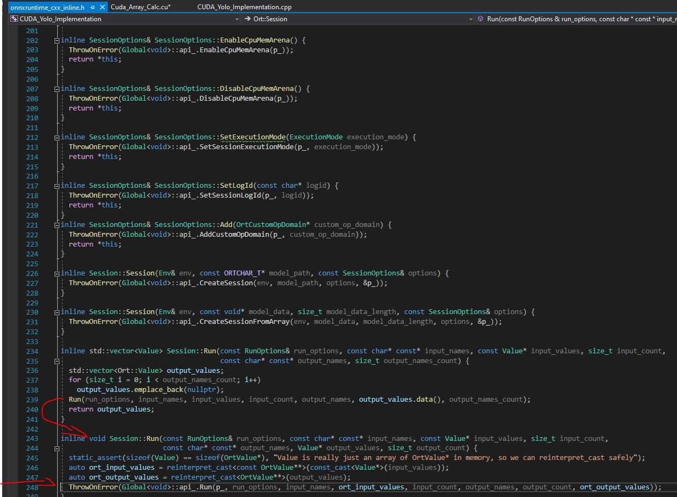Click 'SetExecutionMode' on line 212
The image size is (677, 497).
[252, 137]
